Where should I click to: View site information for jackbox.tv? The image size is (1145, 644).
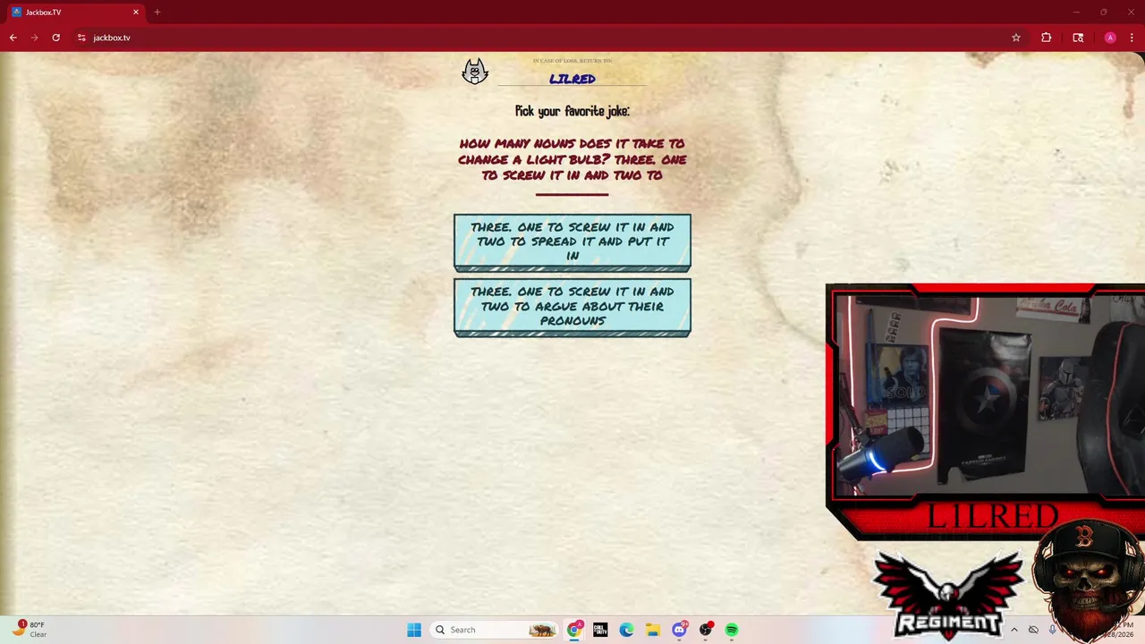(x=81, y=38)
